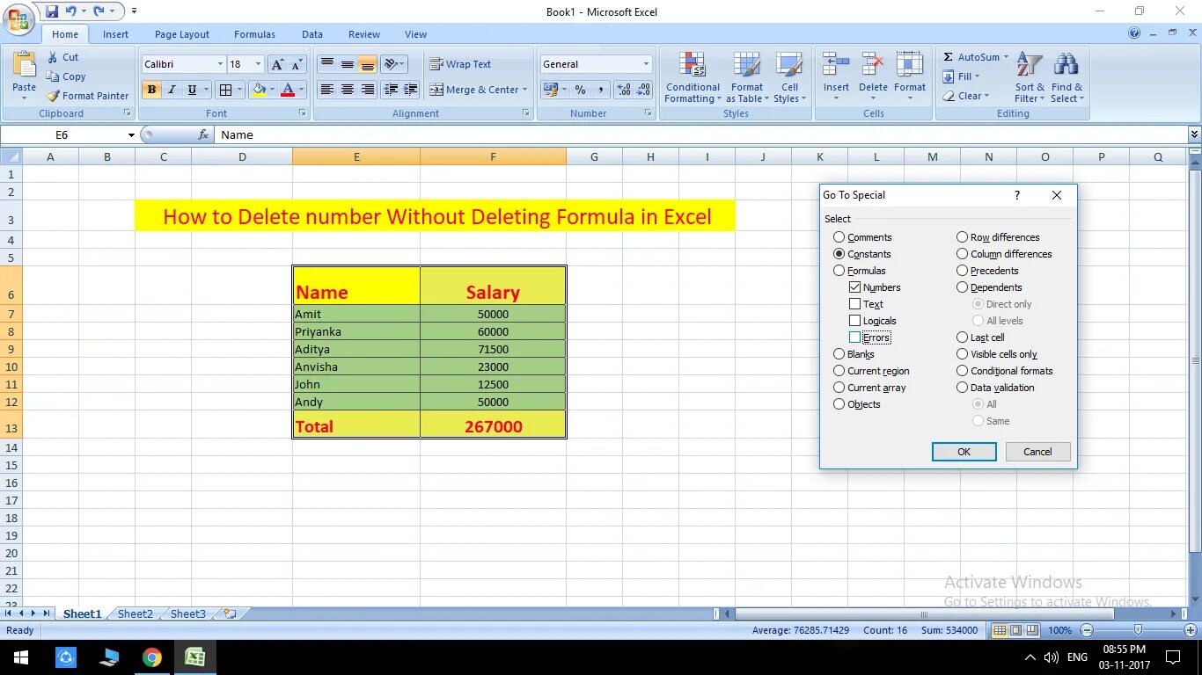This screenshot has width=1202, height=675.
Task: Toggle italic formatting
Action: point(172,90)
